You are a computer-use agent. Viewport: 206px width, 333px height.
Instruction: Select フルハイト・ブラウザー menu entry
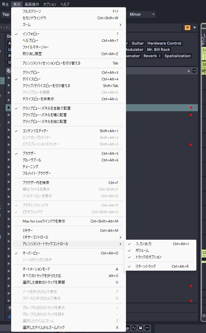click(x=68, y=173)
